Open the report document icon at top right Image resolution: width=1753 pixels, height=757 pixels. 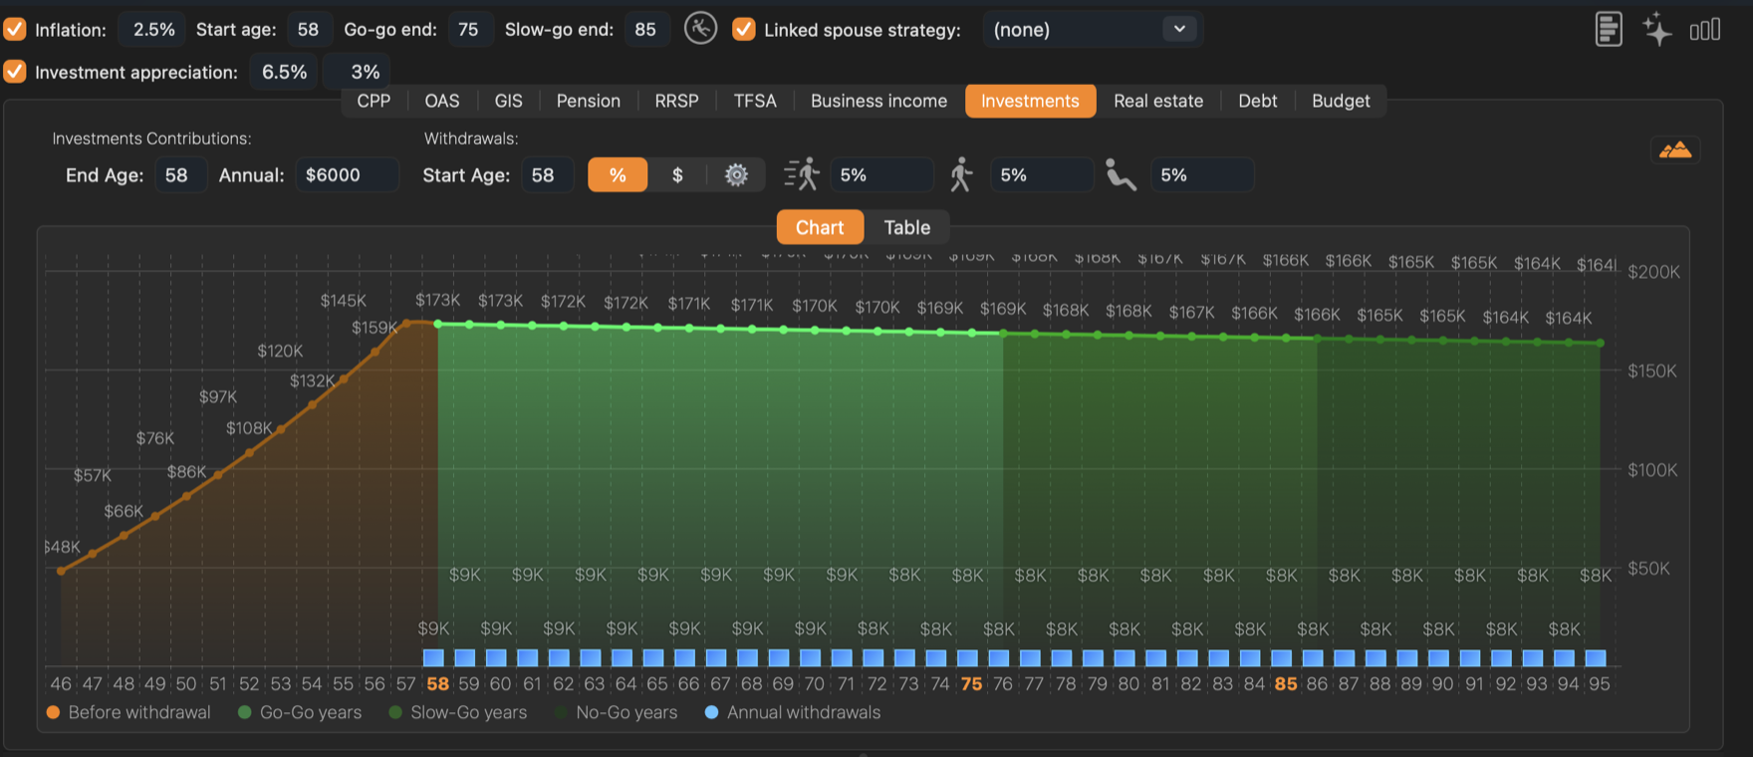pyautogui.click(x=1609, y=29)
